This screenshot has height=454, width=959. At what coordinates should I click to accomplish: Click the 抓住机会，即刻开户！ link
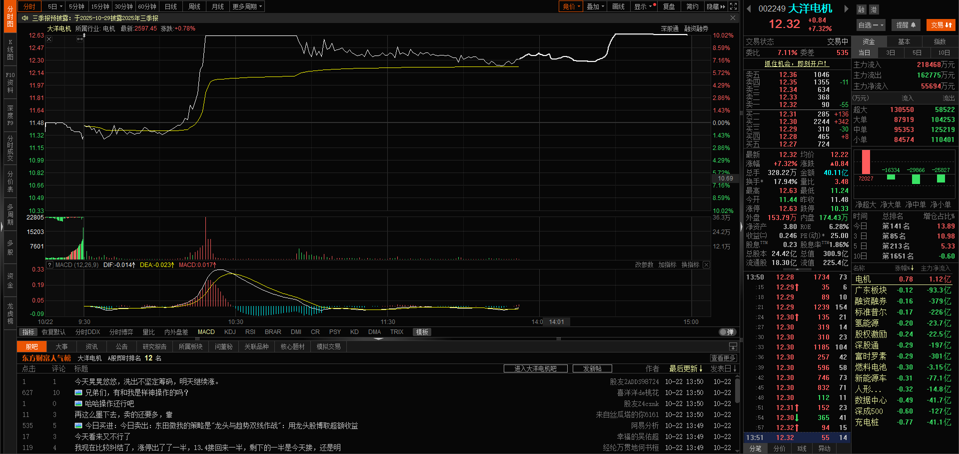tap(797, 63)
